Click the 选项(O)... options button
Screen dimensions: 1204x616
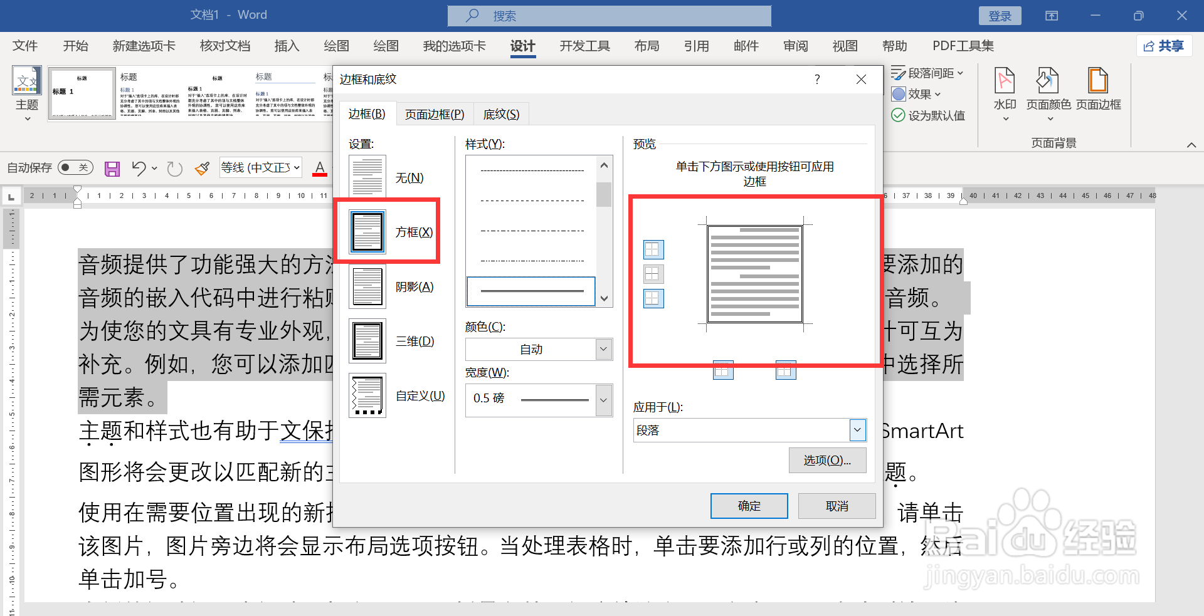click(x=828, y=461)
